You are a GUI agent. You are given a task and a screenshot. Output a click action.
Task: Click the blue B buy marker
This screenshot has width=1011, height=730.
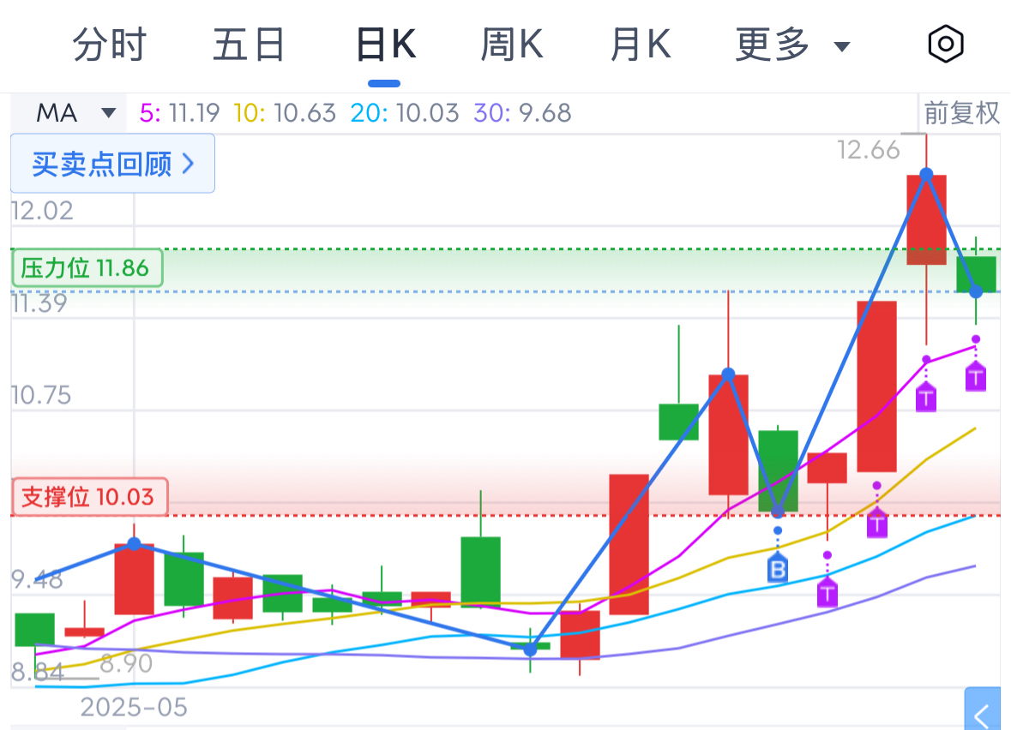point(778,568)
